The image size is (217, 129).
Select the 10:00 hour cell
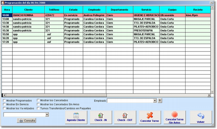pyautogui.click(x=7, y=15)
